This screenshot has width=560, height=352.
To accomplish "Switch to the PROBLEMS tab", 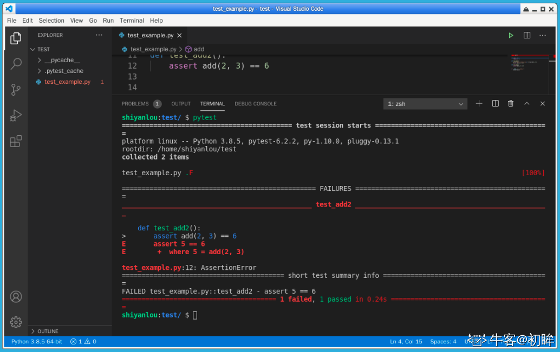I will 135,104.
